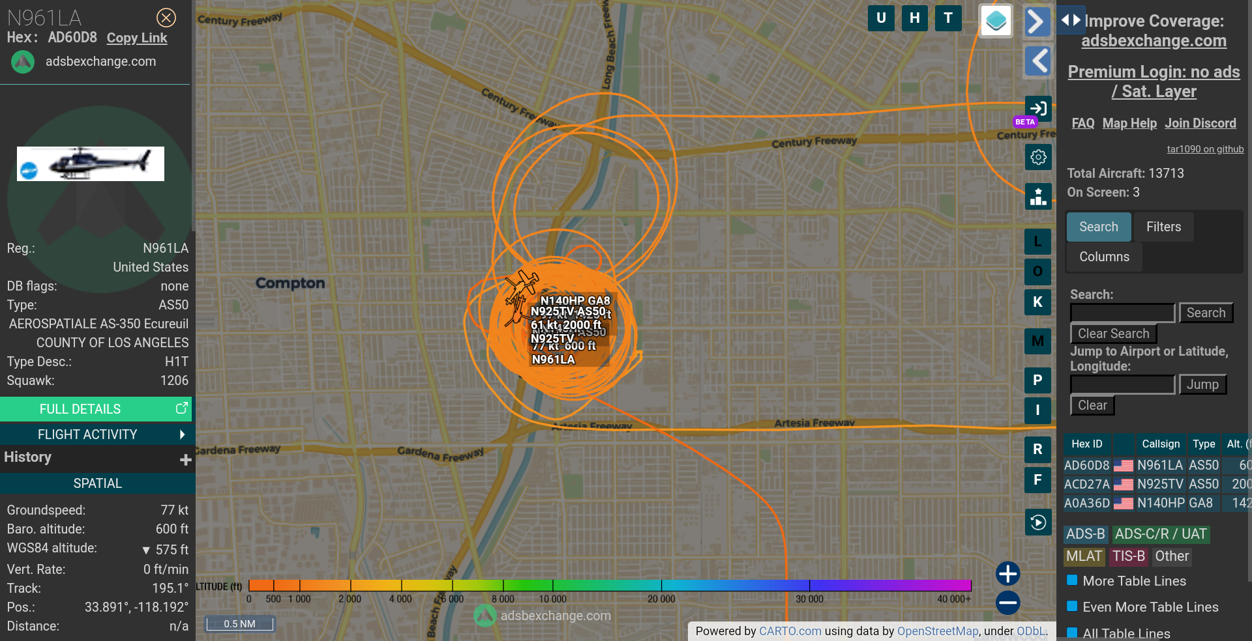
Task: Click the H map toggle button
Action: [x=915, y=18]
